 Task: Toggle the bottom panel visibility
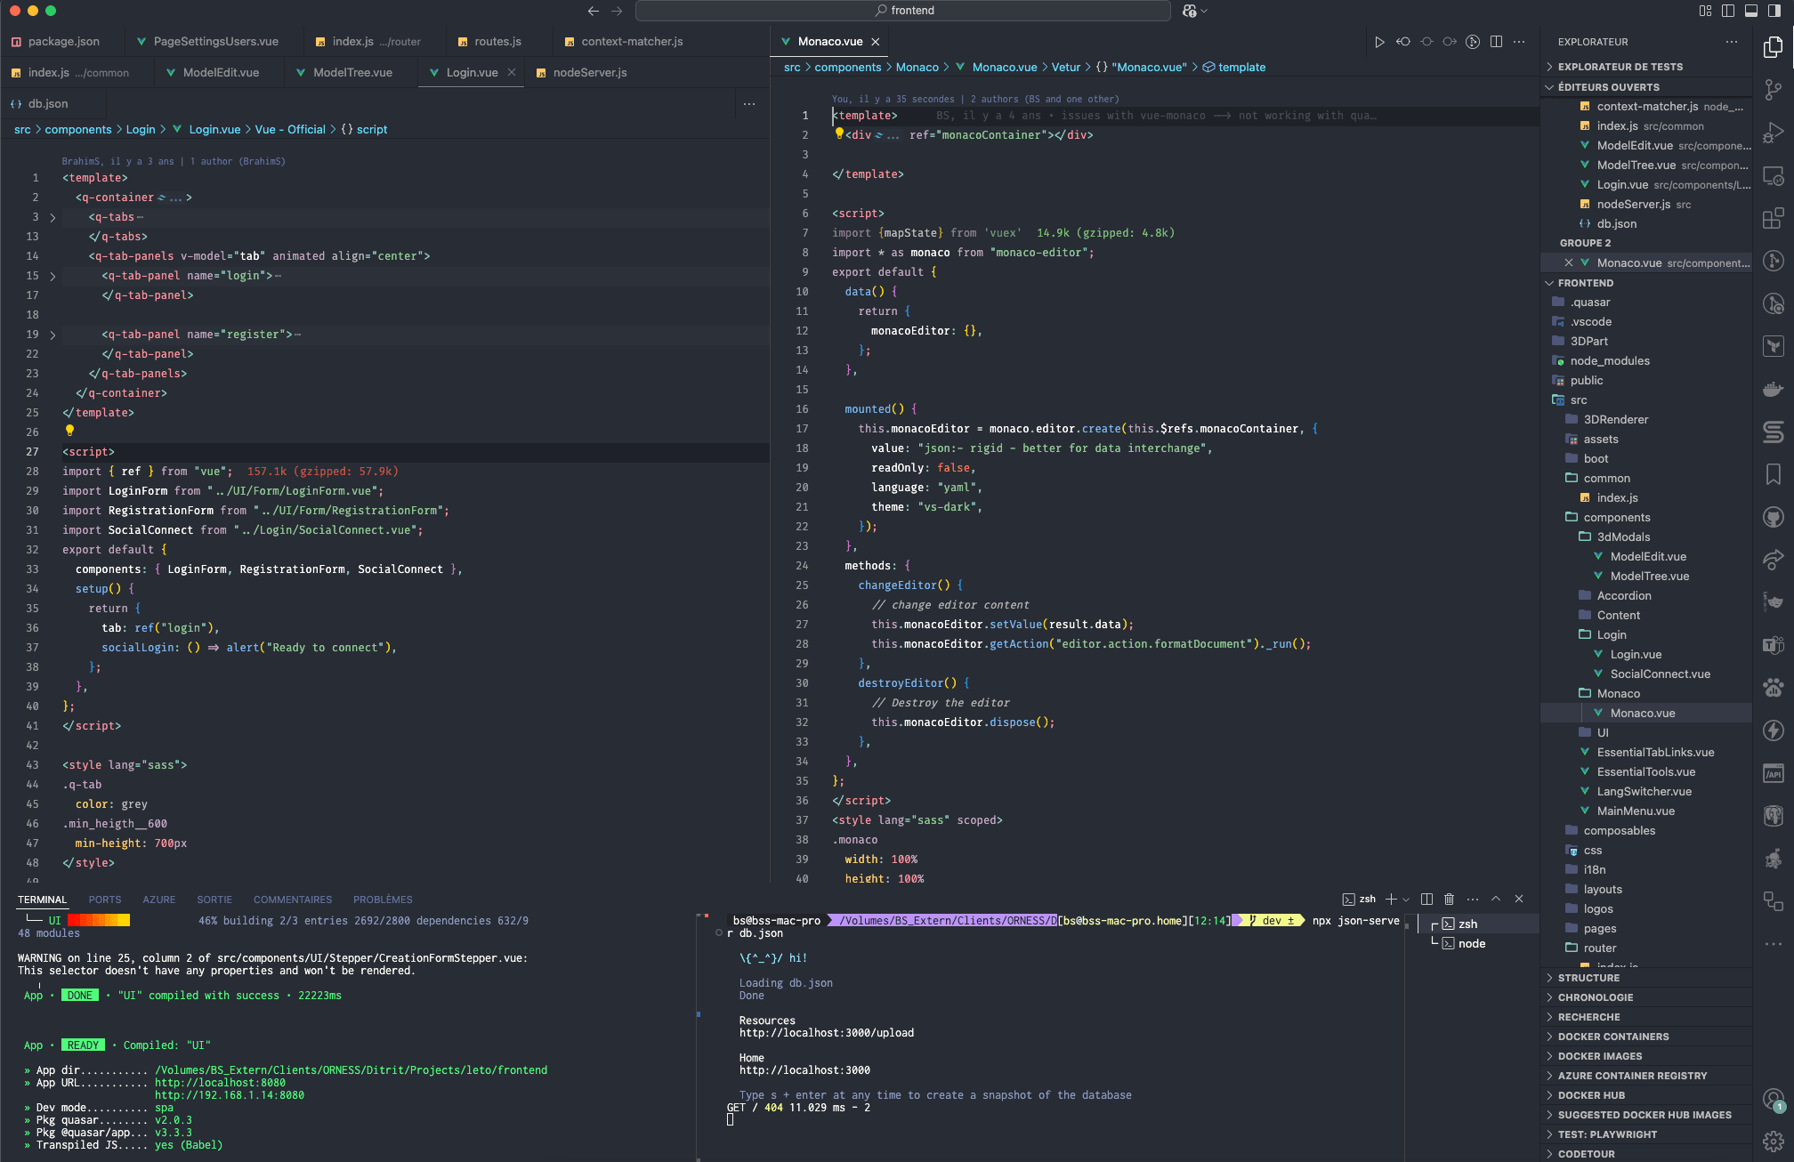1751,11
